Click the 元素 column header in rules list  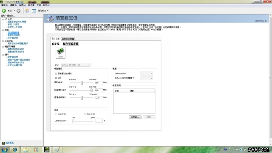coord(121,91)
